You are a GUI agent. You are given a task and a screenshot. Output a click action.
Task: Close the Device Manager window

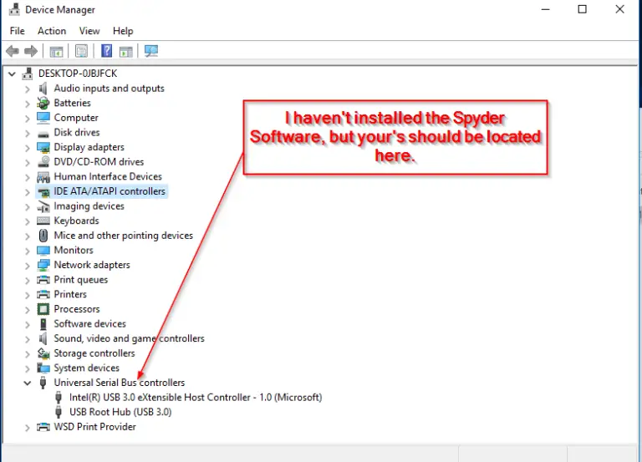click(x=619, y=9)
